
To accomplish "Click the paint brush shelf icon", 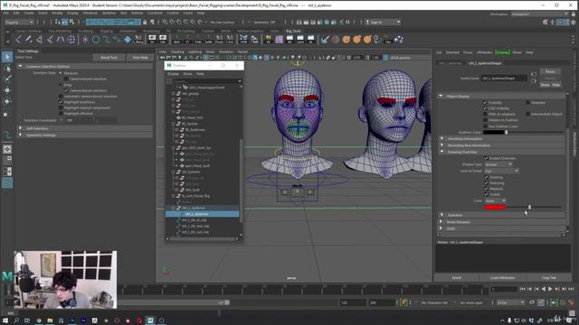I will (x=324, y=39).
